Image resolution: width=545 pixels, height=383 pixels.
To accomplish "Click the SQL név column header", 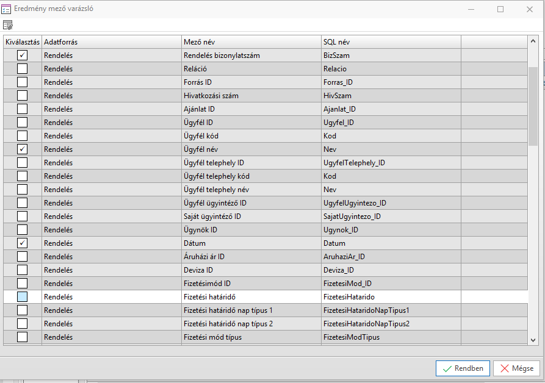I will (x=391, y=42).
